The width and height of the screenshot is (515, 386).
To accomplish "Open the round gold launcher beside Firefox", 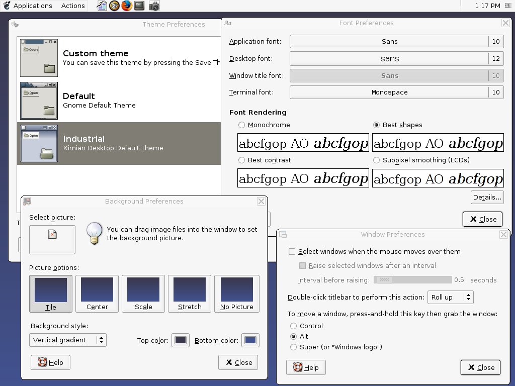I will coord(114,6).
